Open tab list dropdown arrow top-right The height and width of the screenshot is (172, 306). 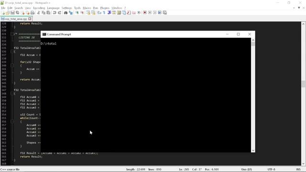[299, 8]
